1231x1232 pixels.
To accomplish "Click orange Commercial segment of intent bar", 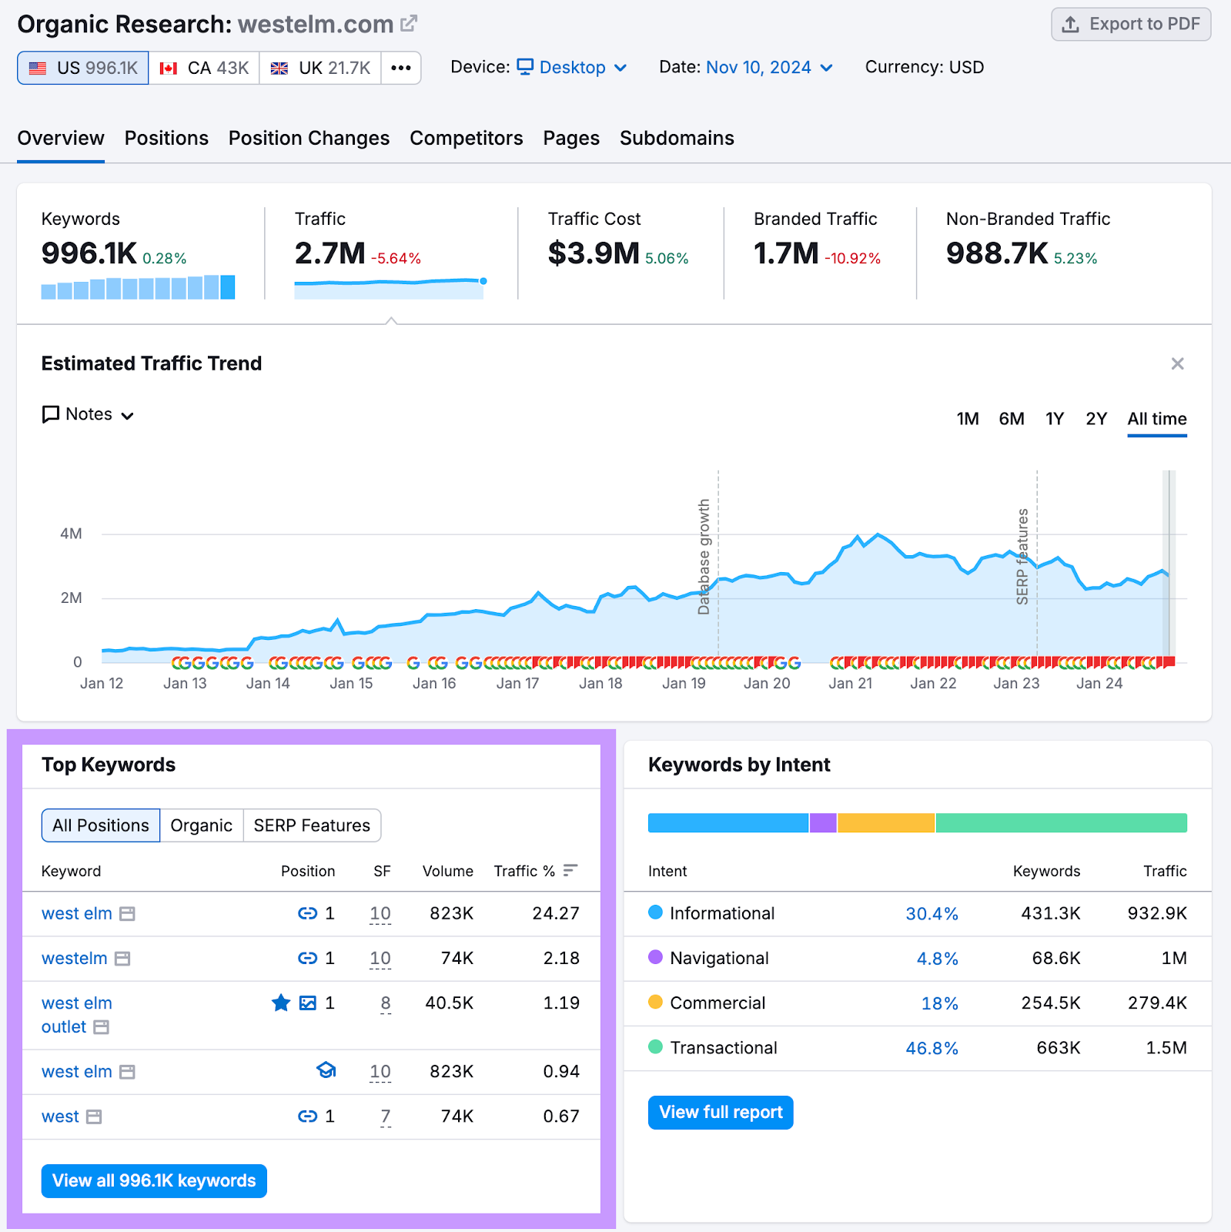I will pos(886,823).
